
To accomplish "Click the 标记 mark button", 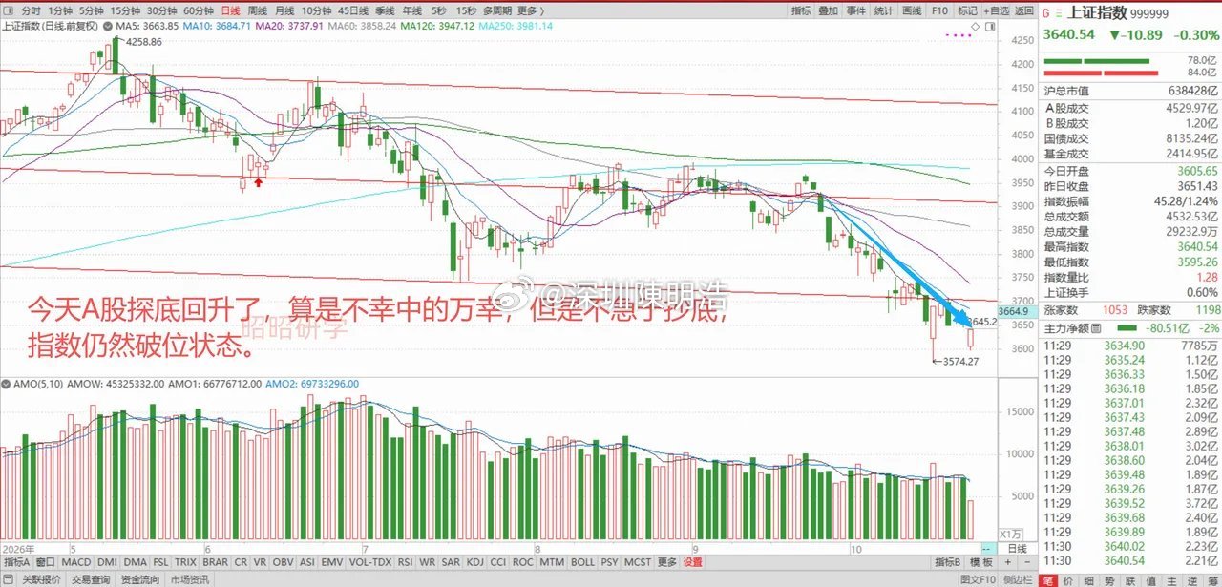I will click(x=967, y=10).
